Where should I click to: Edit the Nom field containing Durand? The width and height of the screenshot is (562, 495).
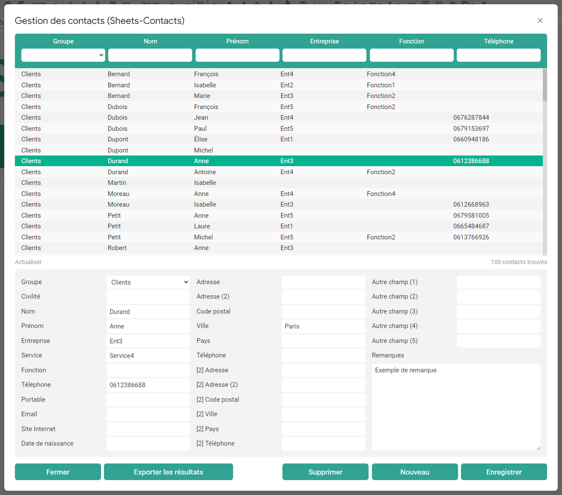pyautogui.click(x=148, y=311)
